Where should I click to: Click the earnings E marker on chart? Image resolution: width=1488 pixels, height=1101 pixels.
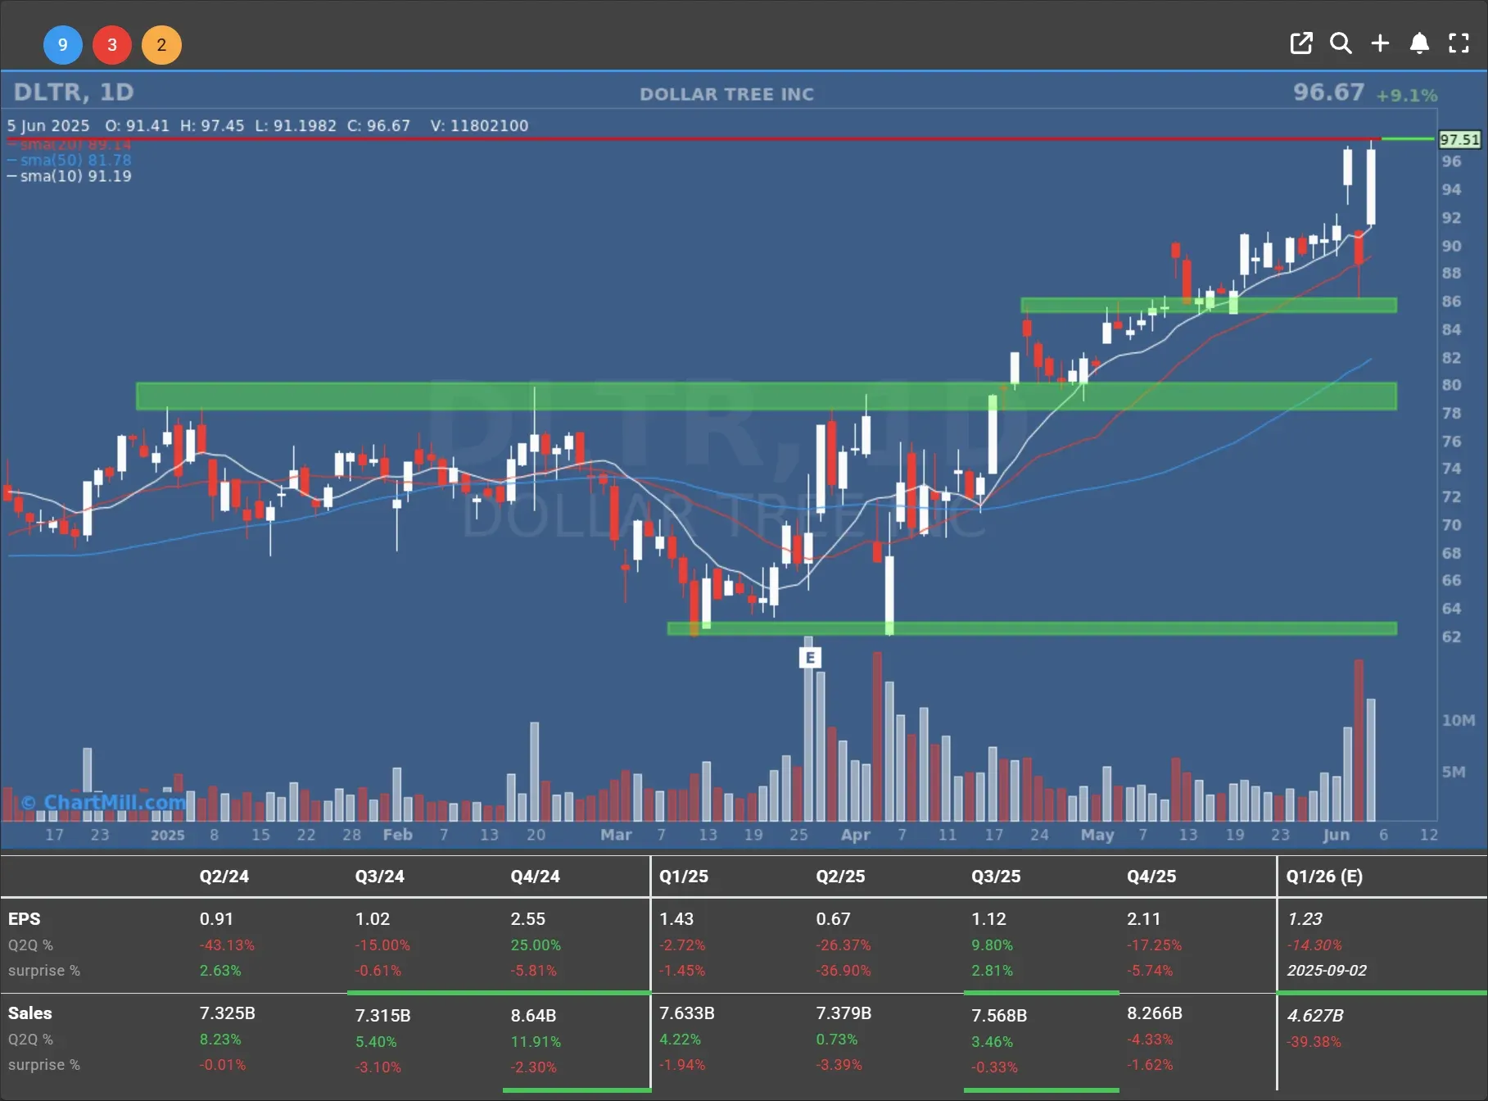click(x=810, y=657)
